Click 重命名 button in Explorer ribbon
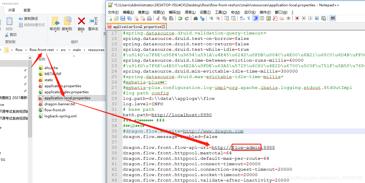The image size is (365, 183). coord(93,24)
